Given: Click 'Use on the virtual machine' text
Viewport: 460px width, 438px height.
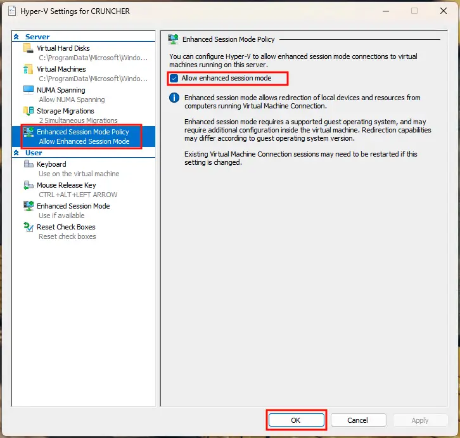Looking at the screenshot, I should (79, 174).
